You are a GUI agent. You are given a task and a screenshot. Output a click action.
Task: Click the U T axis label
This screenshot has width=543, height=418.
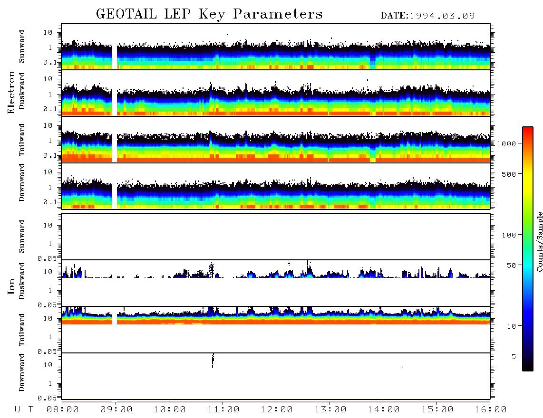(x=24, y=409)
